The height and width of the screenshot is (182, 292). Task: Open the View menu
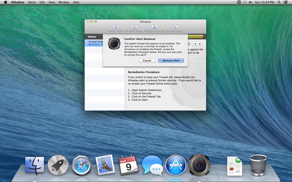[x=51, y=2]
